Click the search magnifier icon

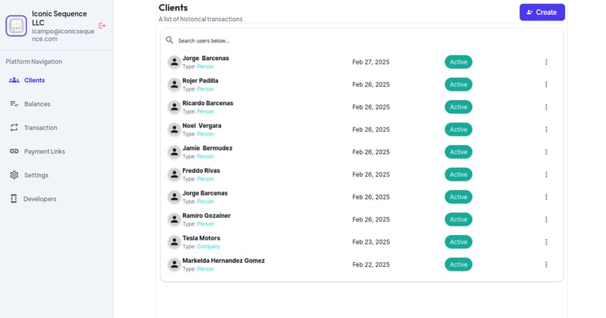coord(170,40)
